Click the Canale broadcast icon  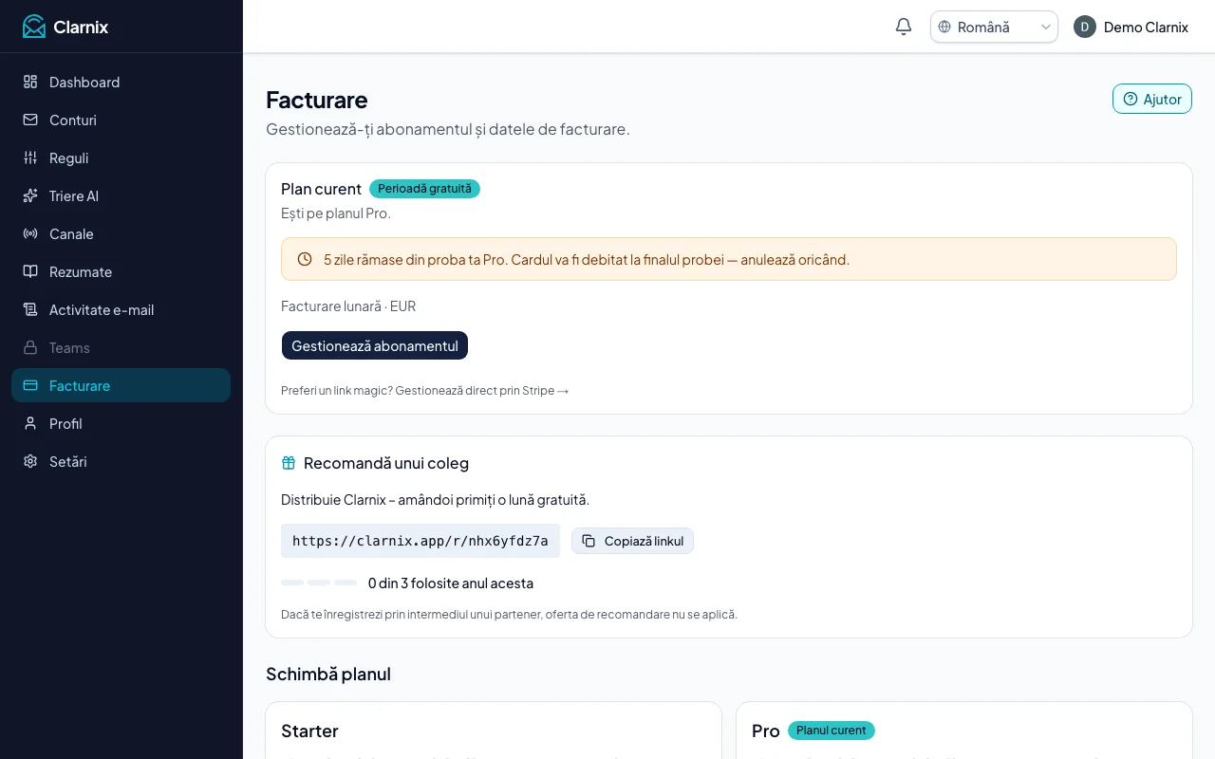coord(30,233)
